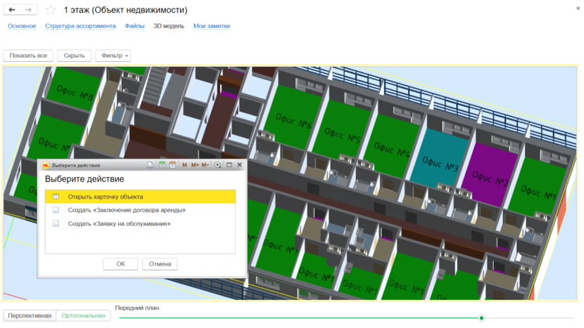
Task: Select the purple Офис №2 room
Action: [x=488, y=174]
